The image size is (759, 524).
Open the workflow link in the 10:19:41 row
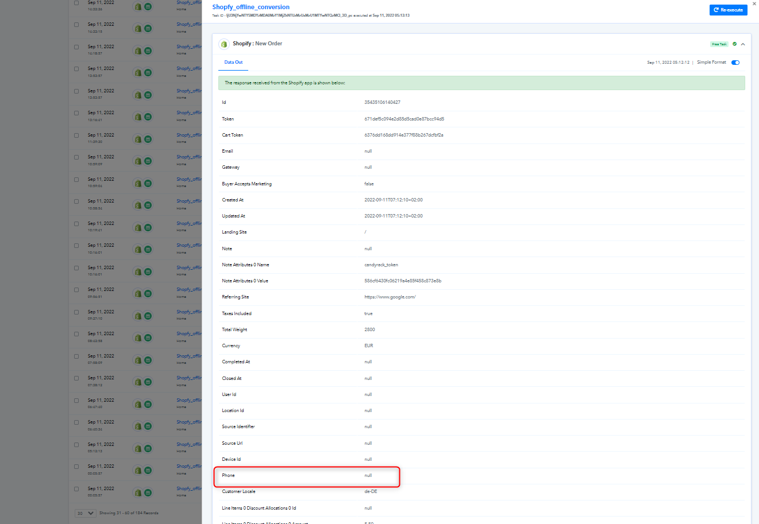189,223
